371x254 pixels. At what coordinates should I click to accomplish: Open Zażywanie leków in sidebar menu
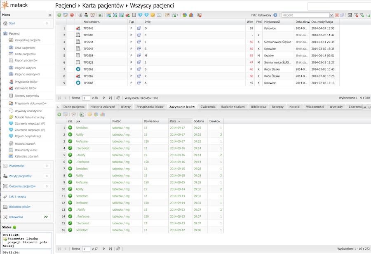(x=26, y=88)
